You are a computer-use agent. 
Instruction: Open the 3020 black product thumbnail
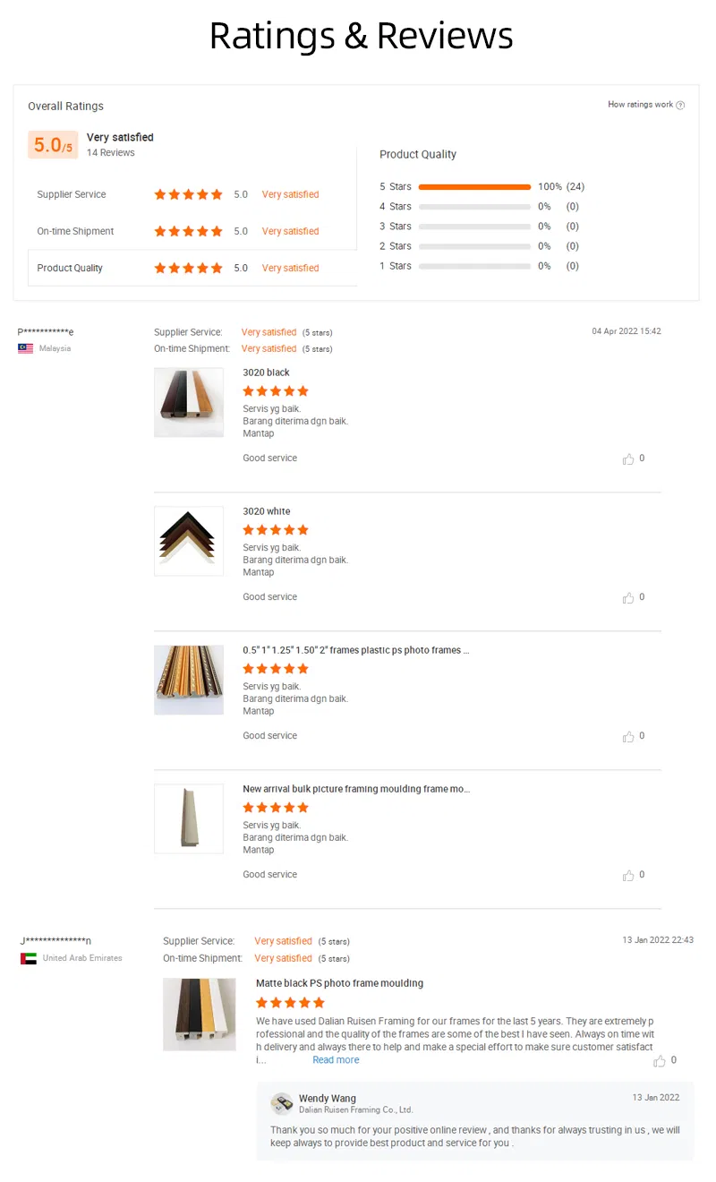(x=189, y=401)
